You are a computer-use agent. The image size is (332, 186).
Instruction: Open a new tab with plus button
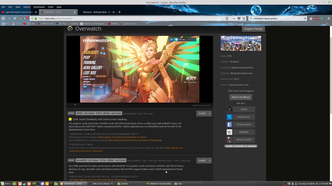point(119,12)
